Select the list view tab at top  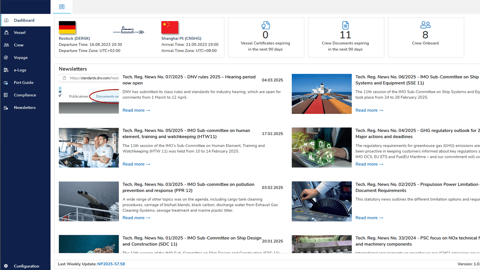62,7
